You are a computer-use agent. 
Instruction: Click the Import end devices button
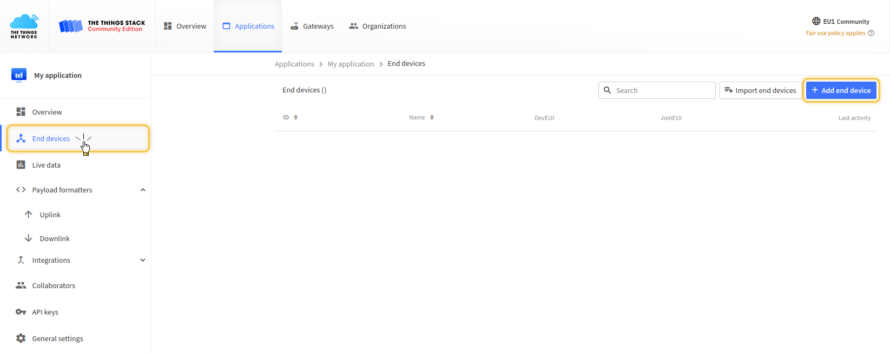(760, 90)
